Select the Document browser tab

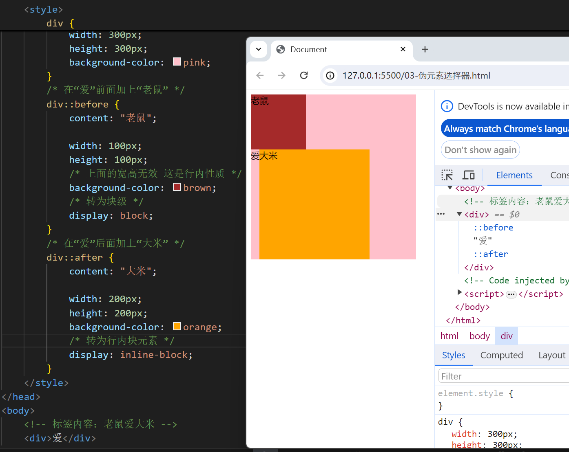click(x=341, y=49)
